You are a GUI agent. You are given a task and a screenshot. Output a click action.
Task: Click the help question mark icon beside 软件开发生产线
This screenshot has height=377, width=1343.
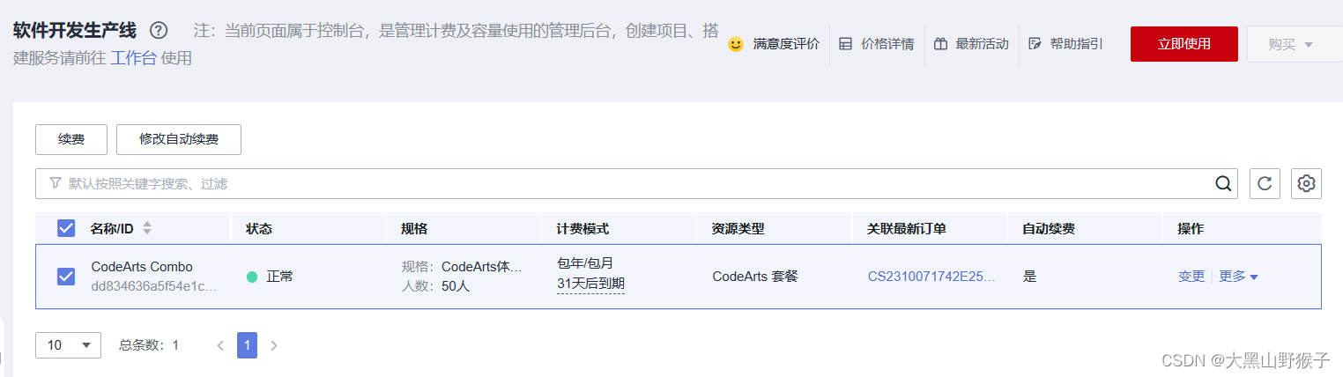[x=159, y=31]
